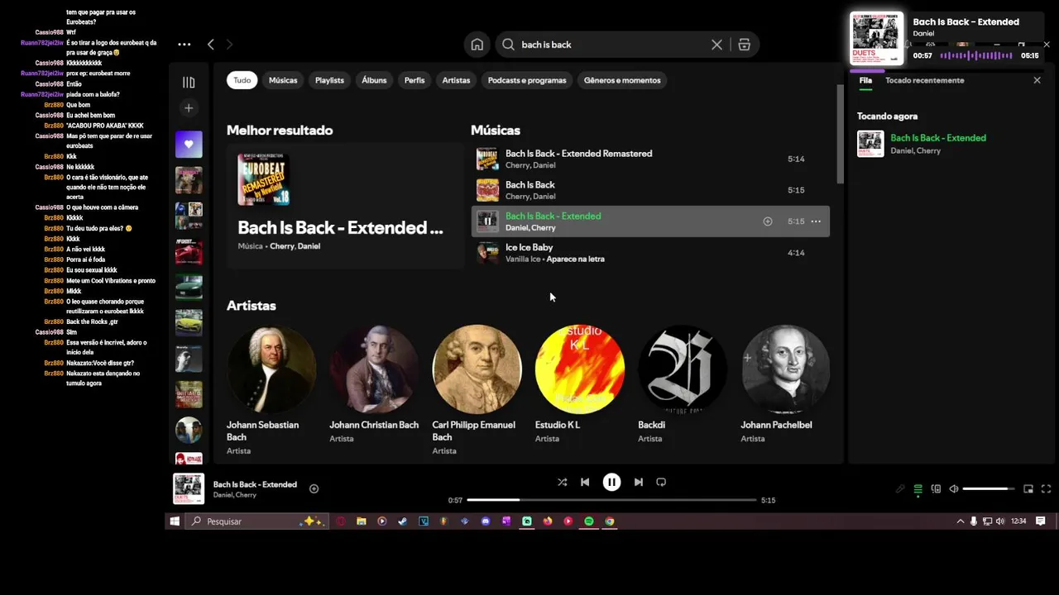Screen dimensions: 1059x595
Task: Click Daniel, Cherry under Tocando agora
Action: 915,150
